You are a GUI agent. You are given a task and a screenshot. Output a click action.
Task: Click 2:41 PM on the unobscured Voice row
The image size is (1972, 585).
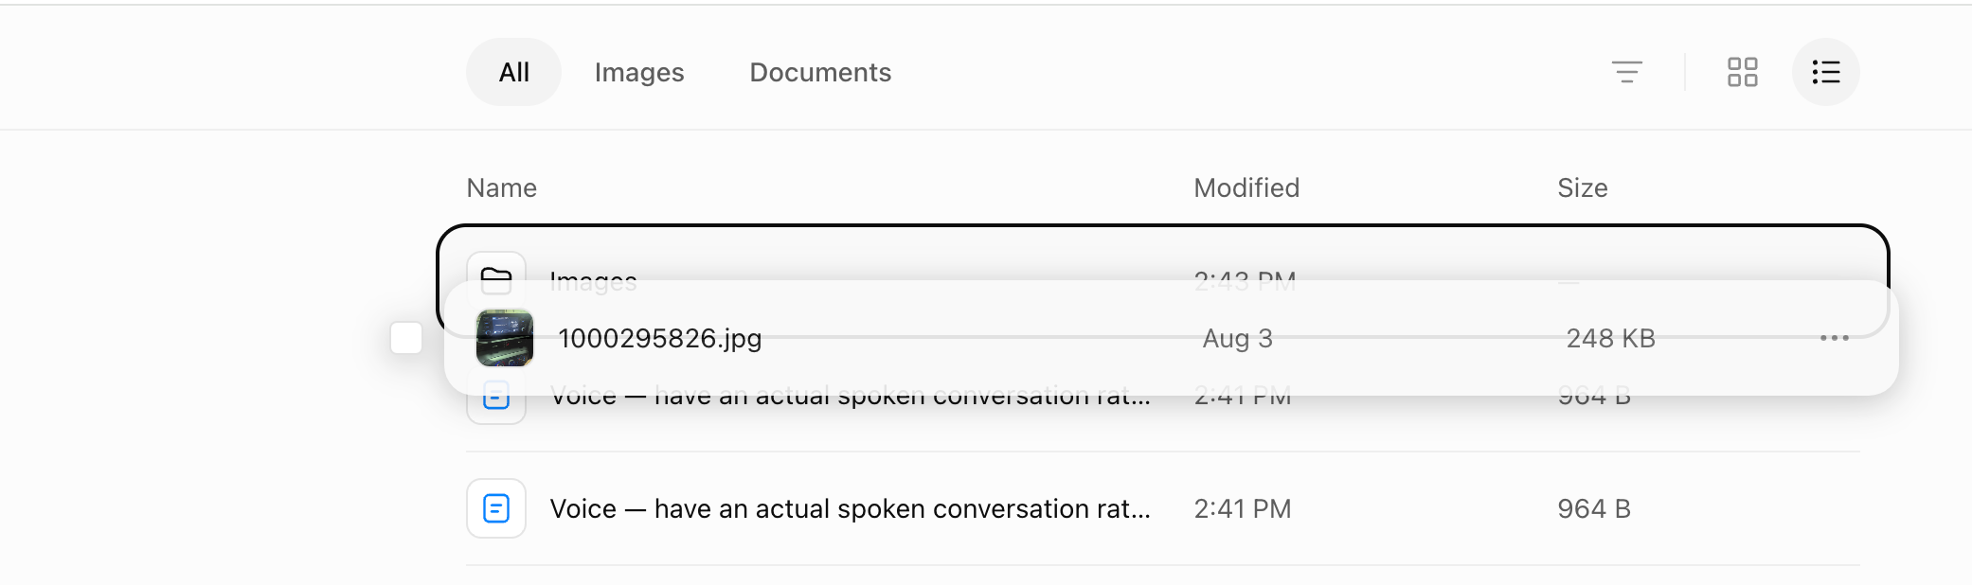(x=1243, y=508)
